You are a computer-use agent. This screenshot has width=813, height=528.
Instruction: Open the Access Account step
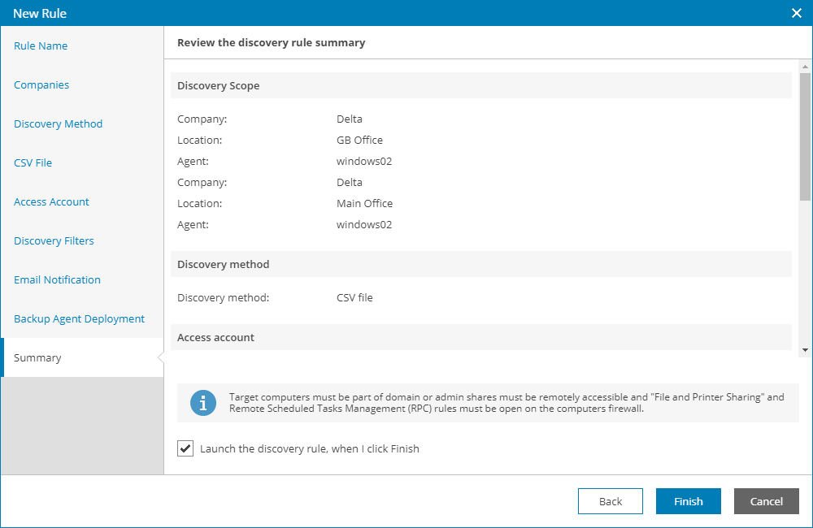(x=51, y=202)
